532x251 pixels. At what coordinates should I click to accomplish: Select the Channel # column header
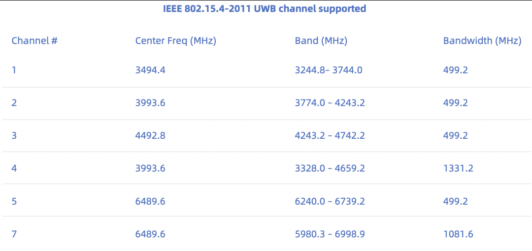(x=34, y=41)
